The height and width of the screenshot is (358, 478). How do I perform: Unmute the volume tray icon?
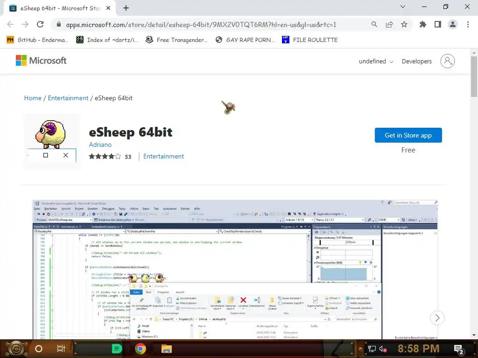(383, 349)
